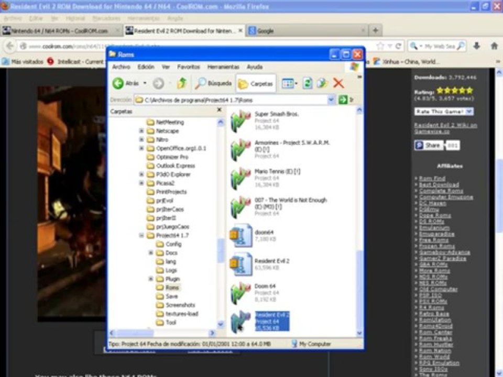Select the NetMeeting folder in tree

point(166,122)
